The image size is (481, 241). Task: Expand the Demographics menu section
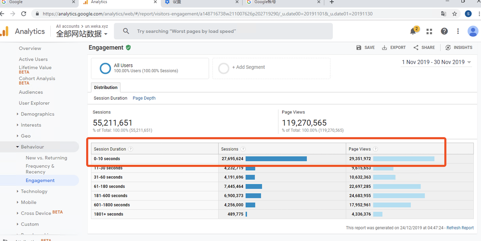pyautogui.click(x=37, y=114)
